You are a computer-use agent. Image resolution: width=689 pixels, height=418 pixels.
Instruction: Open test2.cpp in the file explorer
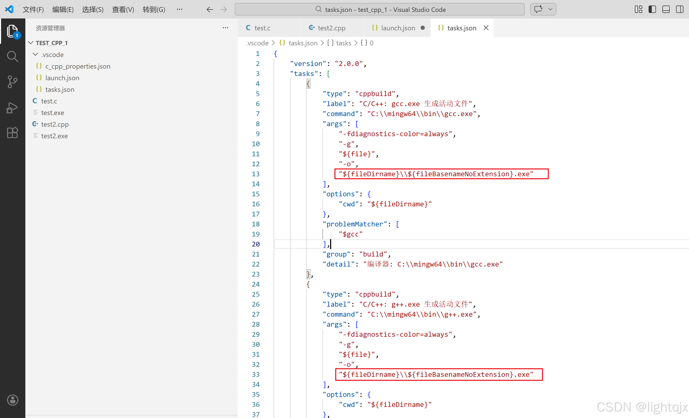click(x=55, y=124)
